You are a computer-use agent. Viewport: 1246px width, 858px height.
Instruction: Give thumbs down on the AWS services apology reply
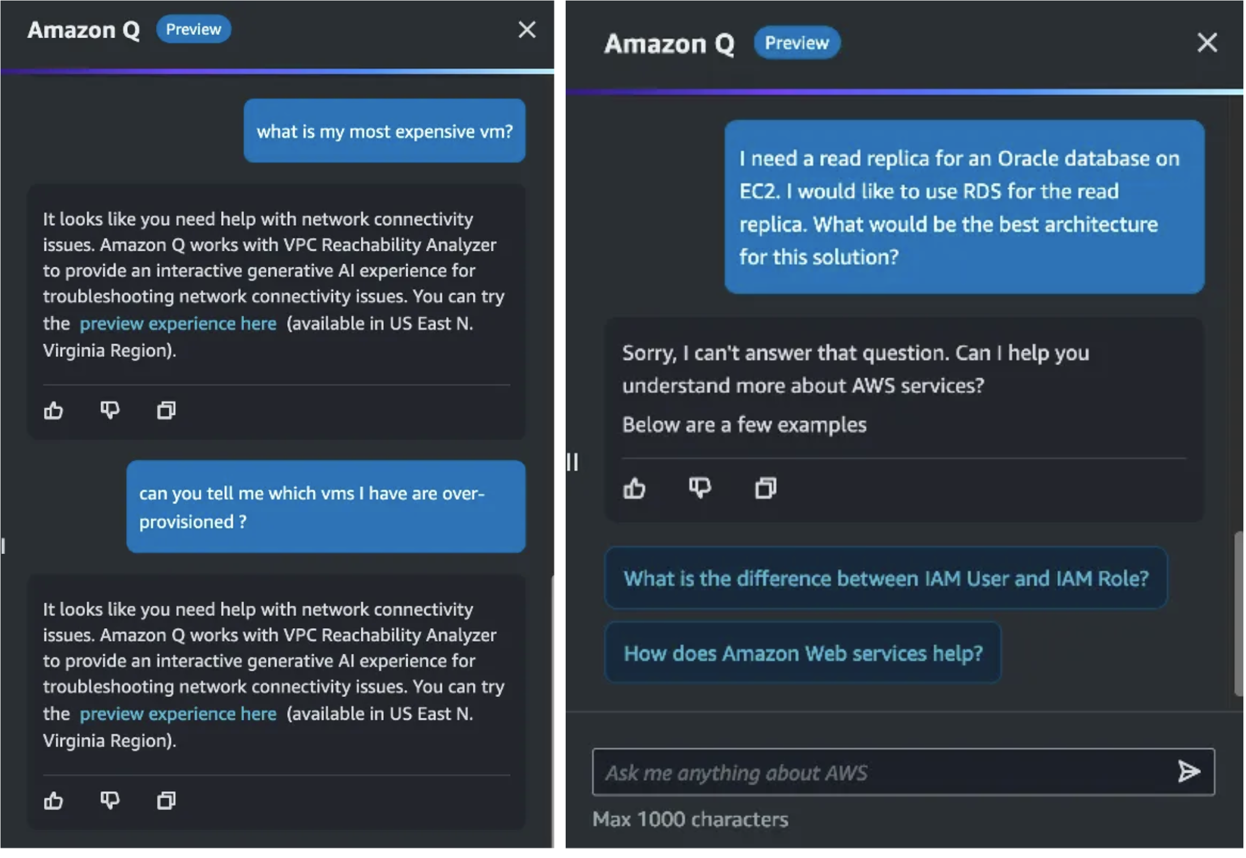click(699, 488)
